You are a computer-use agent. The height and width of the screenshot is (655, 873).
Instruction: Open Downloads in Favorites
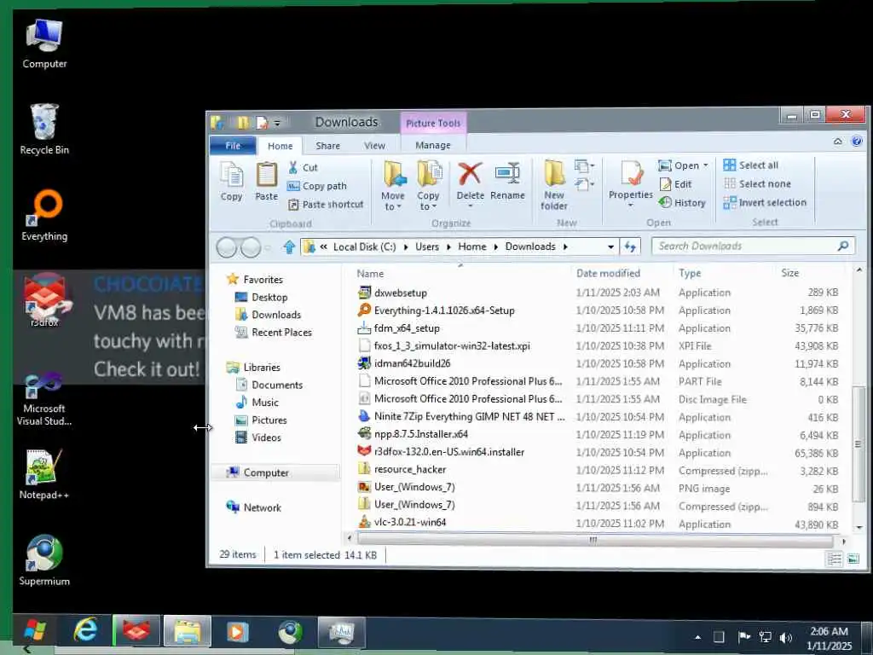click(269, 315)
